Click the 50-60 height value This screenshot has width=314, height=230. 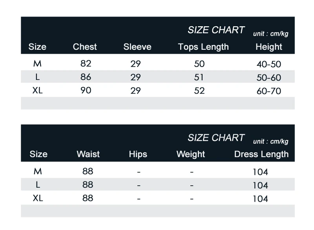pyautogui.click(x=269, y=78)
